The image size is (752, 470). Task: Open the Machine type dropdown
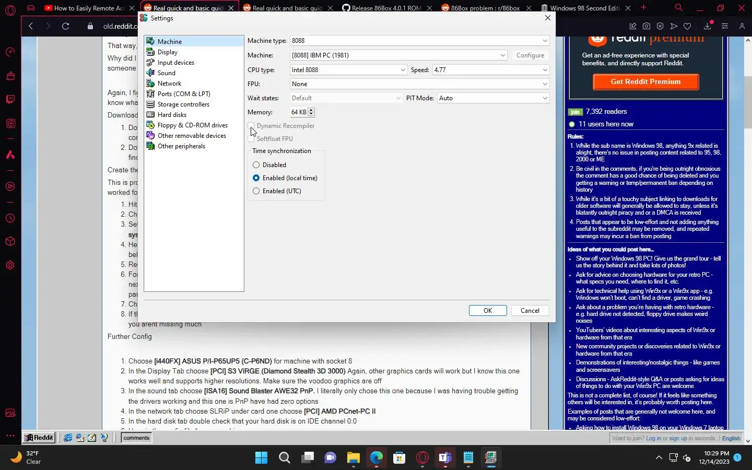tap(419, 41)
